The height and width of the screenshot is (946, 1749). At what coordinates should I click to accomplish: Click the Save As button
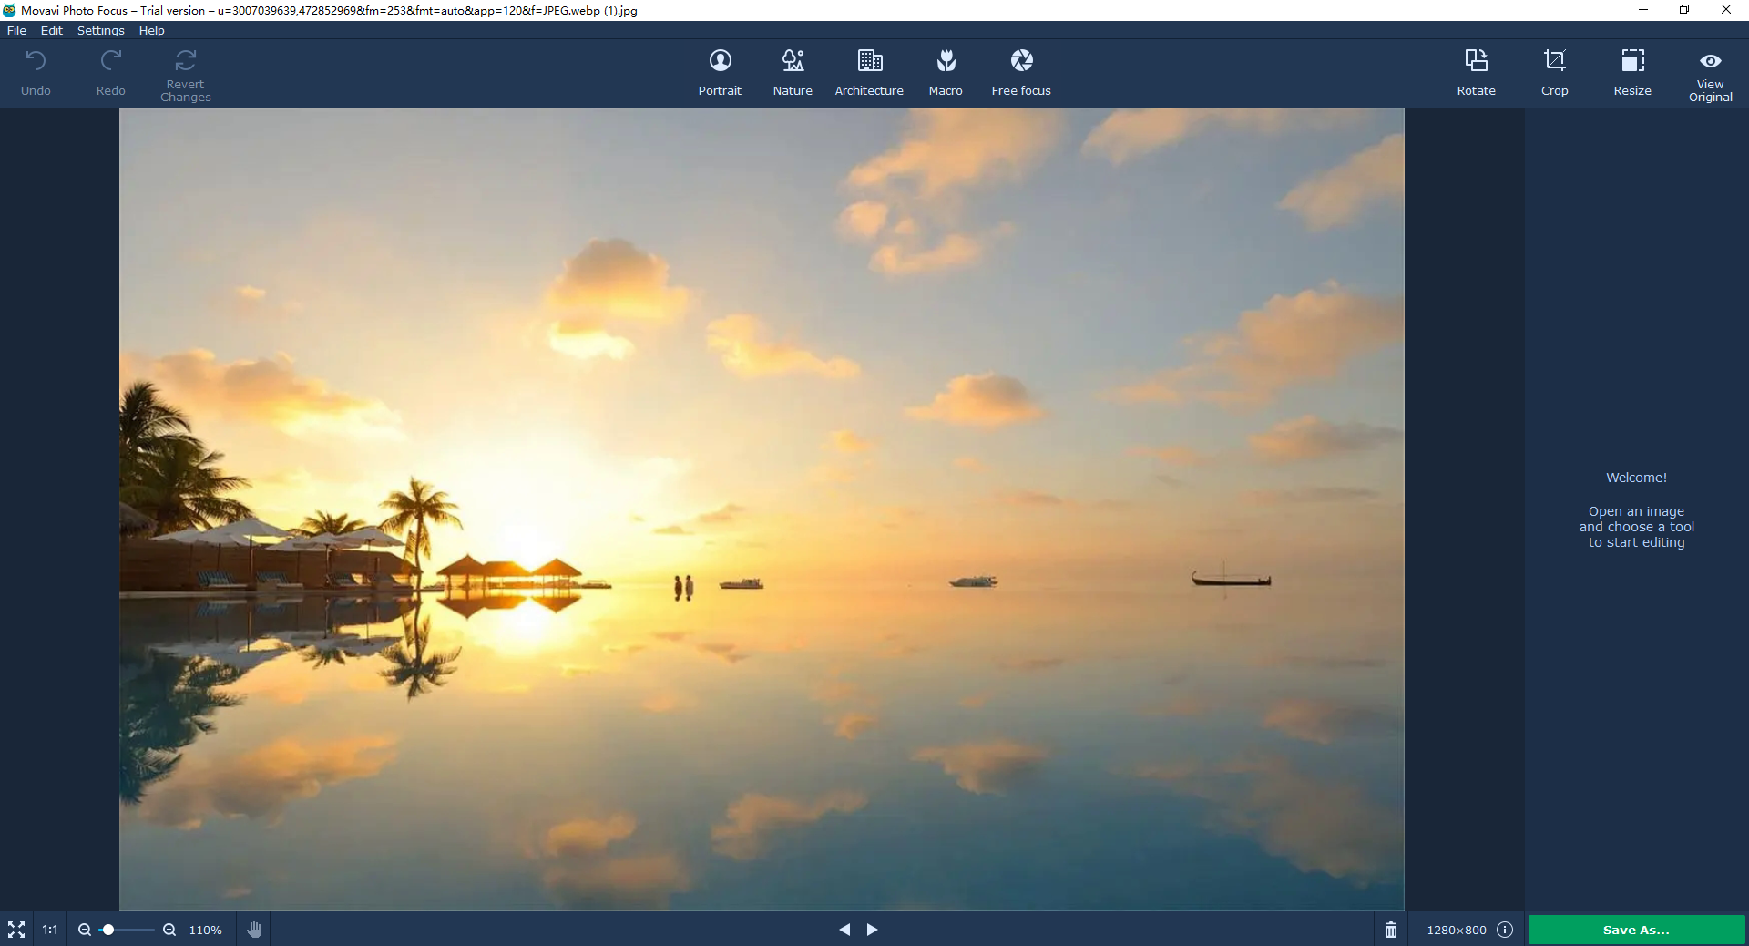click(x=1636, y=930)
